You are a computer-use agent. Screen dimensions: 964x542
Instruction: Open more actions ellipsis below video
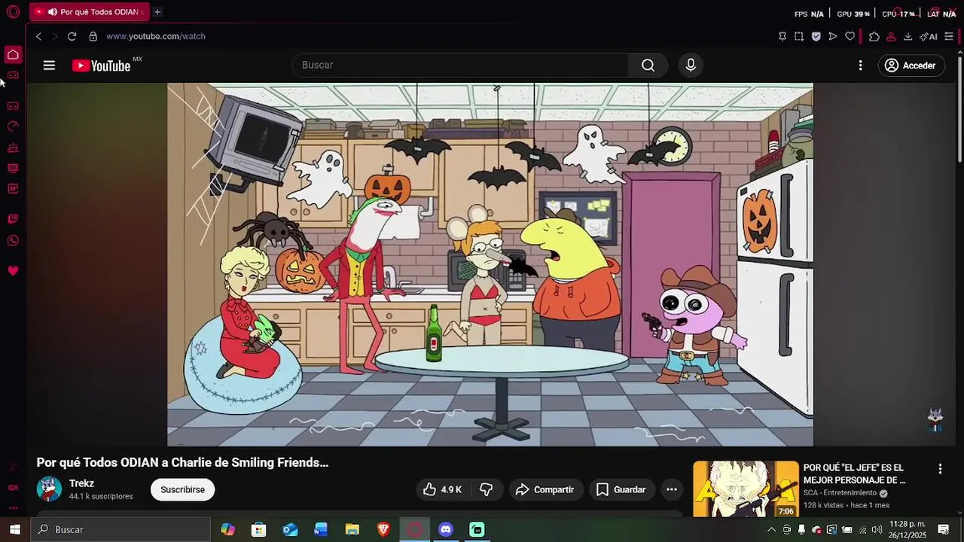coord(672,489)
